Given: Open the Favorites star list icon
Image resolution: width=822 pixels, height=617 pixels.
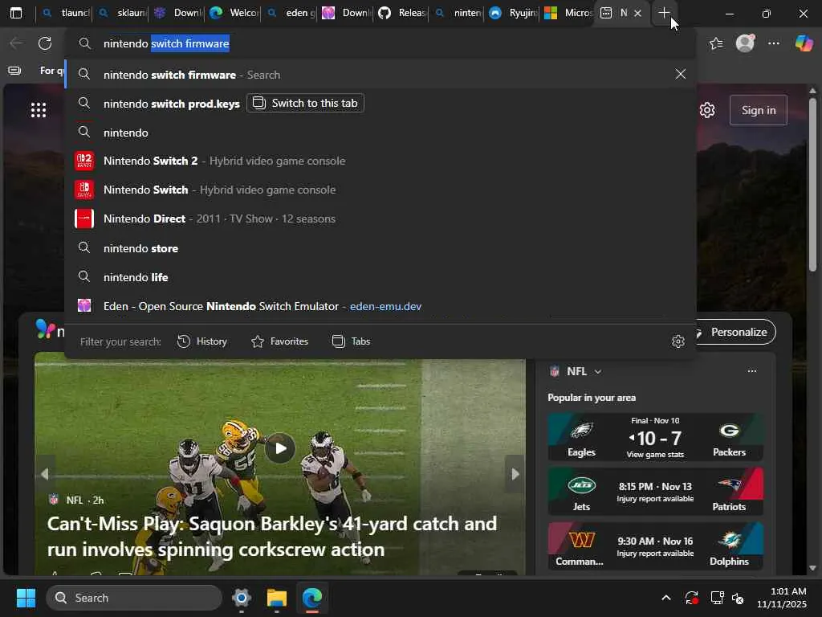Looking at the screenshot, I should (x=716, y=43).
